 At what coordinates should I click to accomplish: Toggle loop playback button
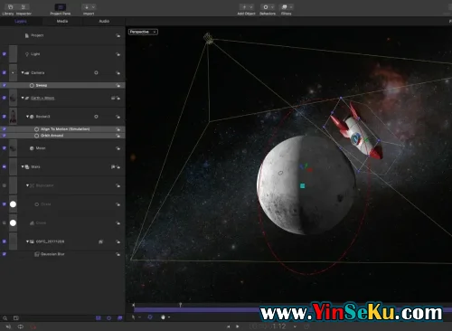pos(21,326)
